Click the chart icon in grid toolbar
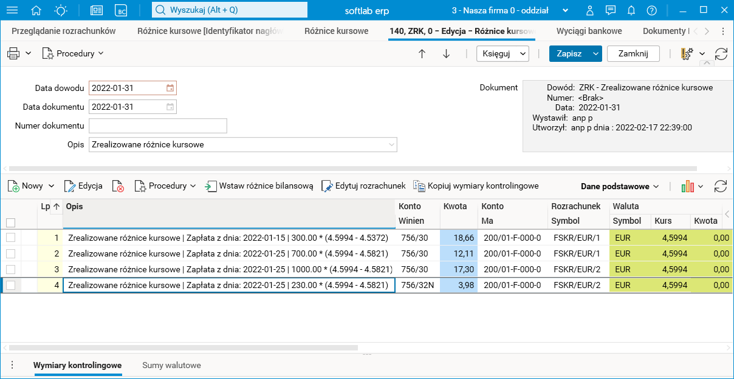 click(x=687, y=186)
